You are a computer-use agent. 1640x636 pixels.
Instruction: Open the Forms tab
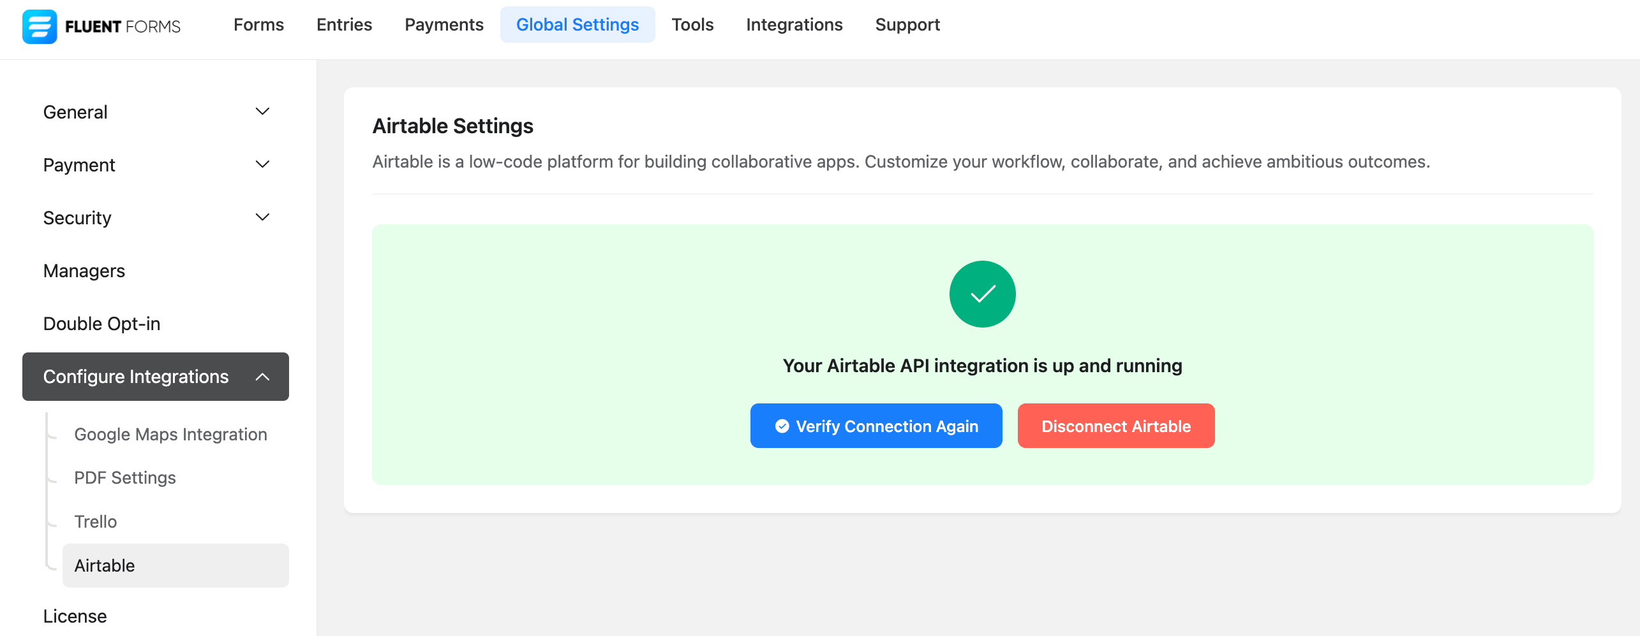point(258,25)
